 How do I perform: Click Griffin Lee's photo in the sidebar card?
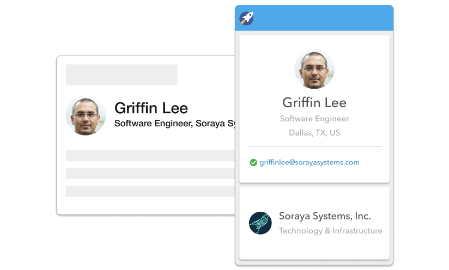(x=314, y=69)
